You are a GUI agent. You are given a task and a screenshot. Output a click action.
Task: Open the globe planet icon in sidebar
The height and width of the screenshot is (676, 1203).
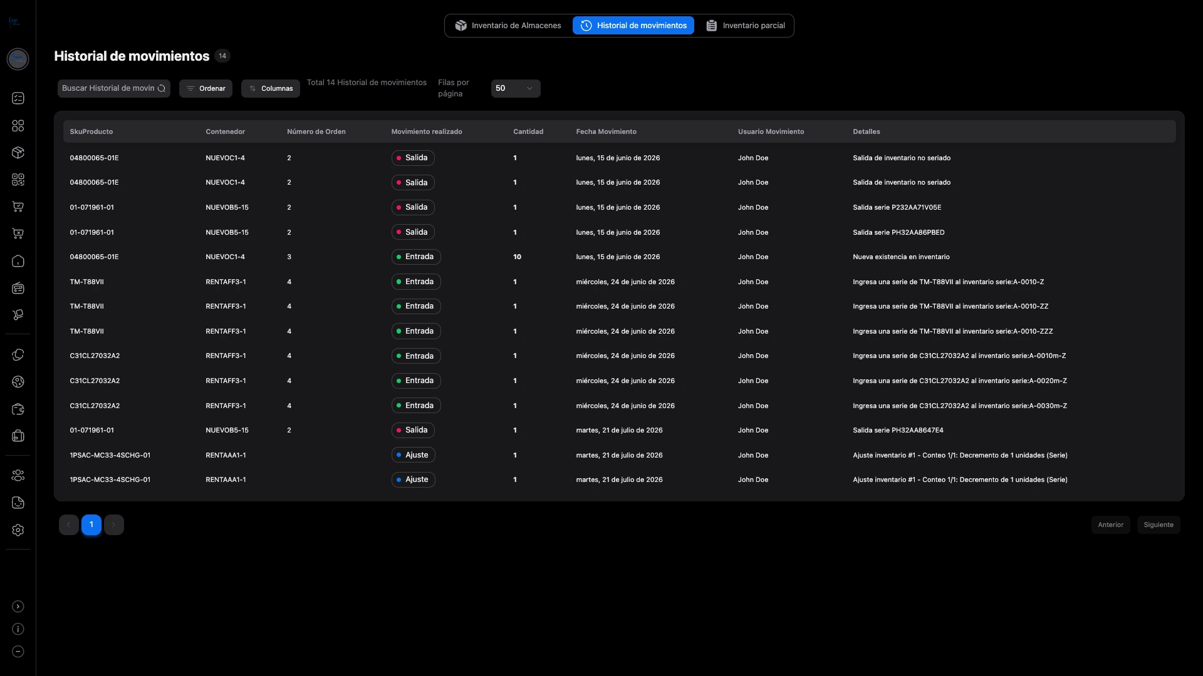coord(18,382)
